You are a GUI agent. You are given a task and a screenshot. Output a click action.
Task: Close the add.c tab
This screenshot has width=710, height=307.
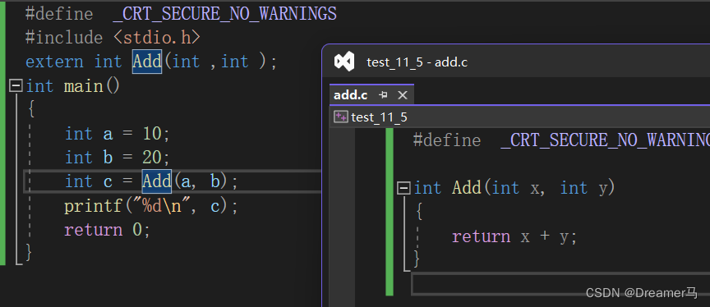point(403,95)
